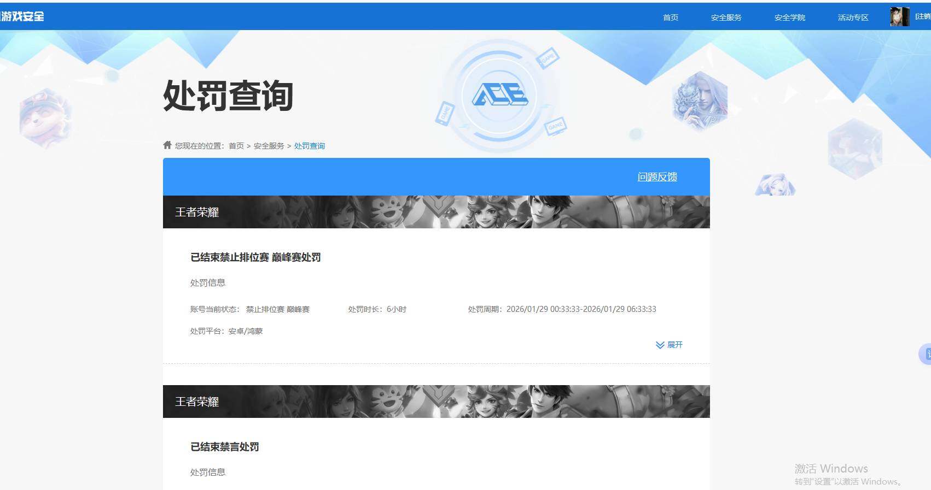The width and height of the screenshot is (931, 490).
Task: Go to 首页 in the breadcrumb
Action: coord(236,146)
